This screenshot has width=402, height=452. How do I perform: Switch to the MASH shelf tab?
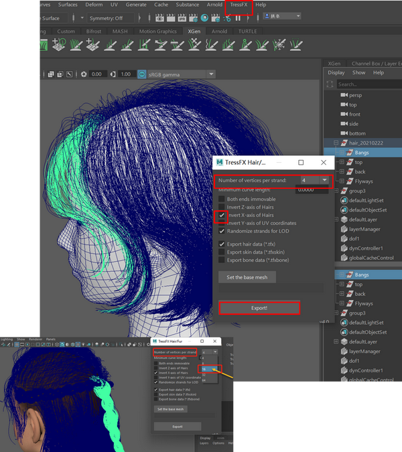(120, 31)
